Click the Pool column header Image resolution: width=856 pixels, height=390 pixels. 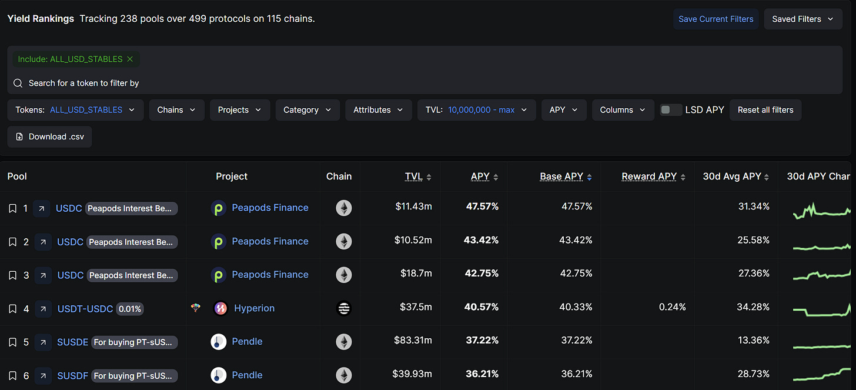point(17,176)
